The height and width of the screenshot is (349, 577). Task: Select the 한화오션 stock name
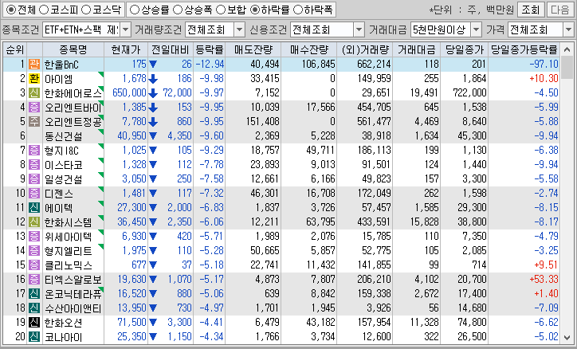click(63, 323)
